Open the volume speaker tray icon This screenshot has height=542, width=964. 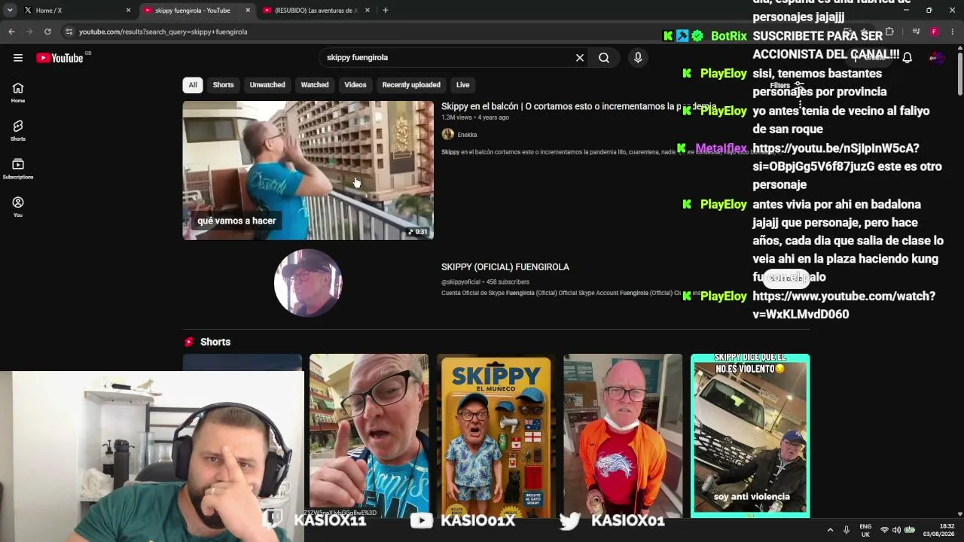[896, 530]
